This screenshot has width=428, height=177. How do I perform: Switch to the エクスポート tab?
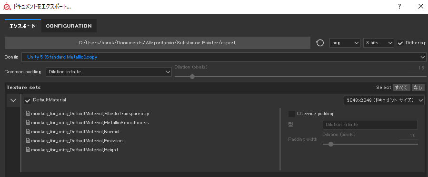pos(23,26)
